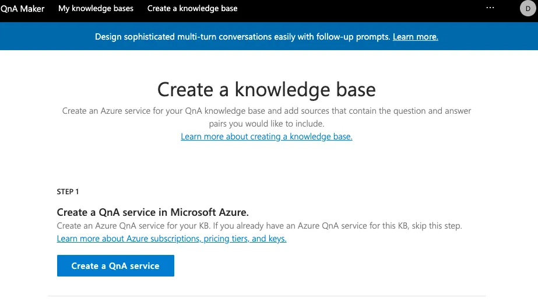Click the user avatar 'D'

coord(528,9)
